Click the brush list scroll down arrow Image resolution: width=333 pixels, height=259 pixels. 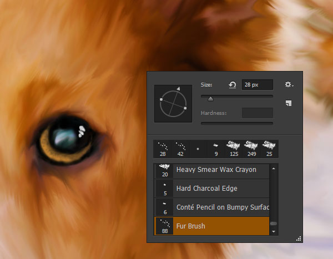pos(274,231)
